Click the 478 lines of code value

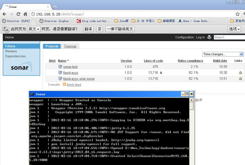[x=155, y=67]
